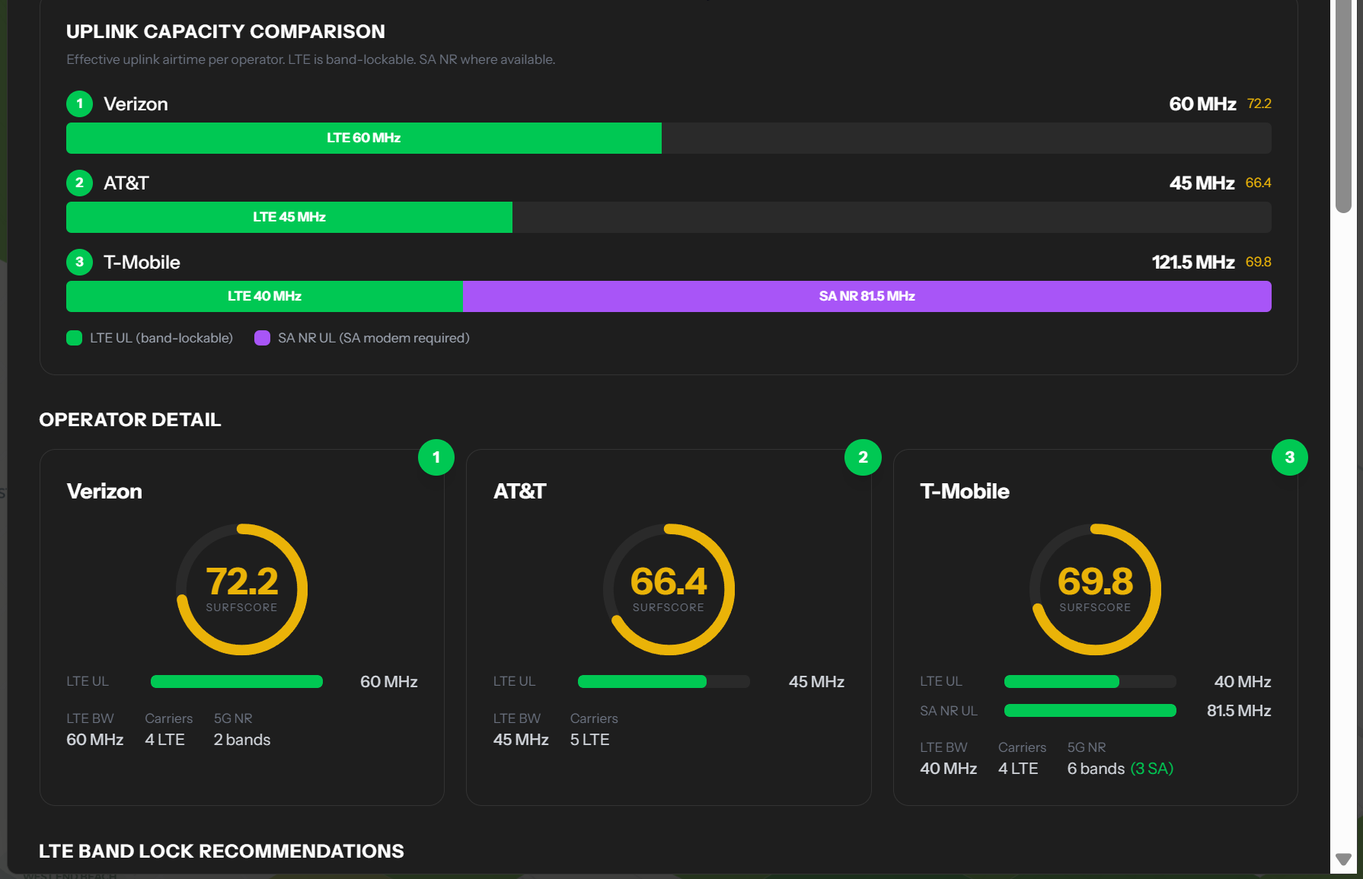Click the T-Mobile 69.8 SurfScore gauge
Screen dimensions: 1363x879
tap(1095, 589)
